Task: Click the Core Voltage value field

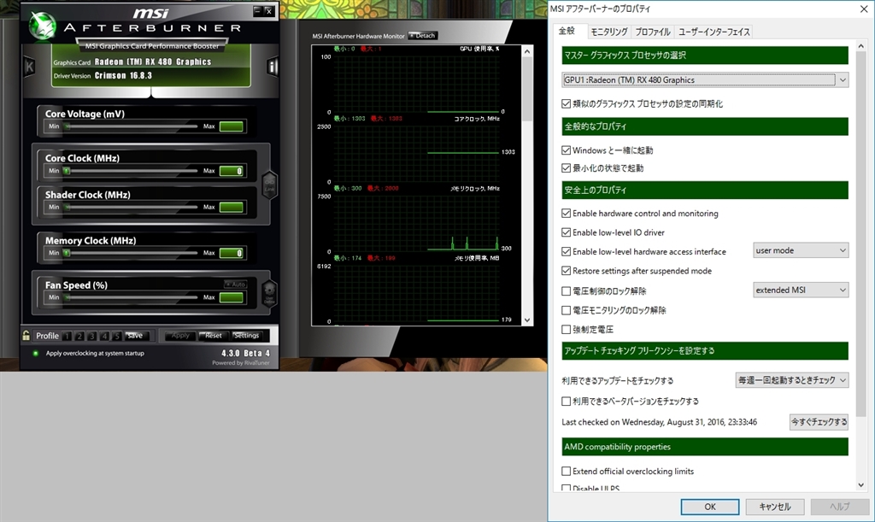Action: pyautogui.click(x=231, y=126)
